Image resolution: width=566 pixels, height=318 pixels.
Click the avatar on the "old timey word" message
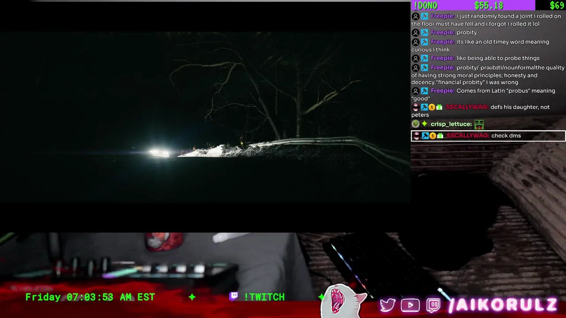[x=415, y=42]
